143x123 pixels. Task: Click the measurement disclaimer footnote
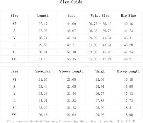click(x=71, y=122)
